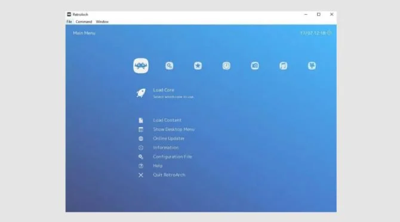The width and height of the screenshot is (400, 222).
Task: Click the RetroArch title bar app icon
Action: pos(69,14)
